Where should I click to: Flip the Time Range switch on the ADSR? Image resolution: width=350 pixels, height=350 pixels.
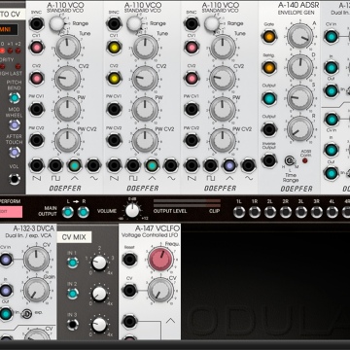[290, 160]
